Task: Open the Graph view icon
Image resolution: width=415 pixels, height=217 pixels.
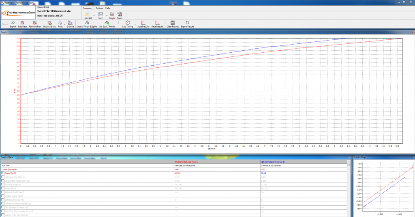Action: click(x=112, y=14)
